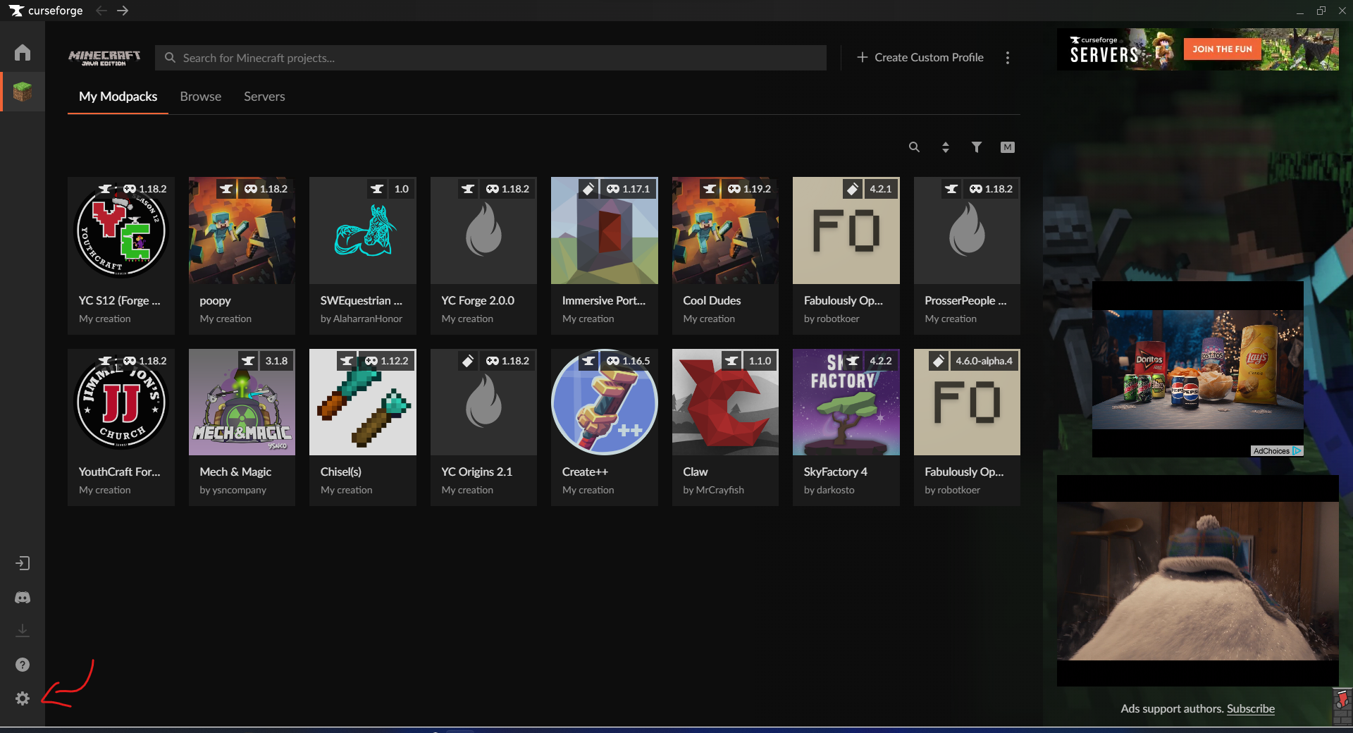Open the filter funnel menu
Image resolution: width=1353 pixels, height=733 pixels.
(x=976, y=147)
